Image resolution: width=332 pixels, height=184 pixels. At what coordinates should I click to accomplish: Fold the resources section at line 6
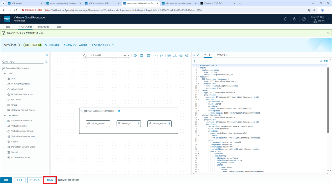coord(198,77)
